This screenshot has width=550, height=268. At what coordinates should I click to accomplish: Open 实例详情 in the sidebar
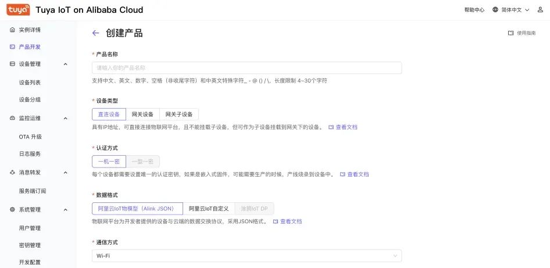[x=30, y=30]
